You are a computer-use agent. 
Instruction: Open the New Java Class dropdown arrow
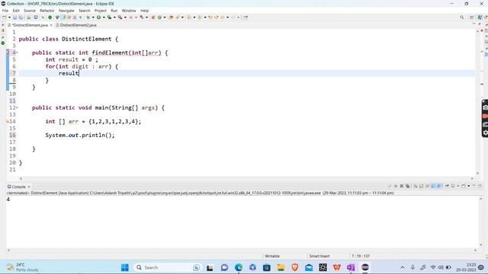(x=165, y=18)
